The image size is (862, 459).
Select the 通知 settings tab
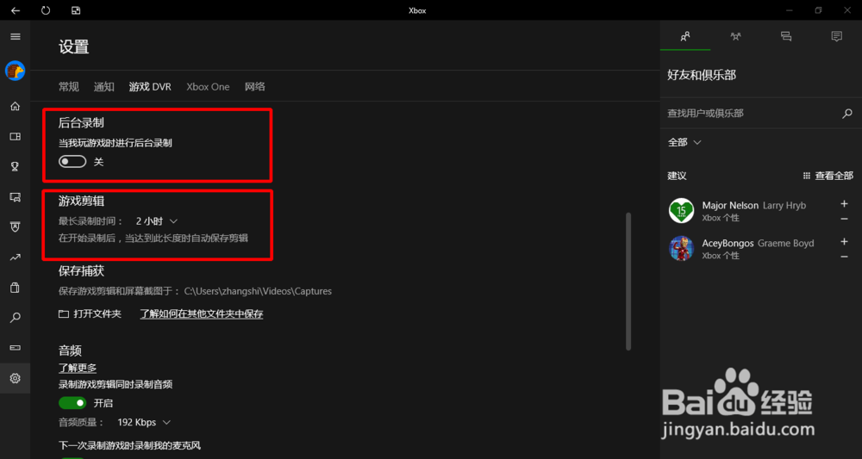(104, 87)
